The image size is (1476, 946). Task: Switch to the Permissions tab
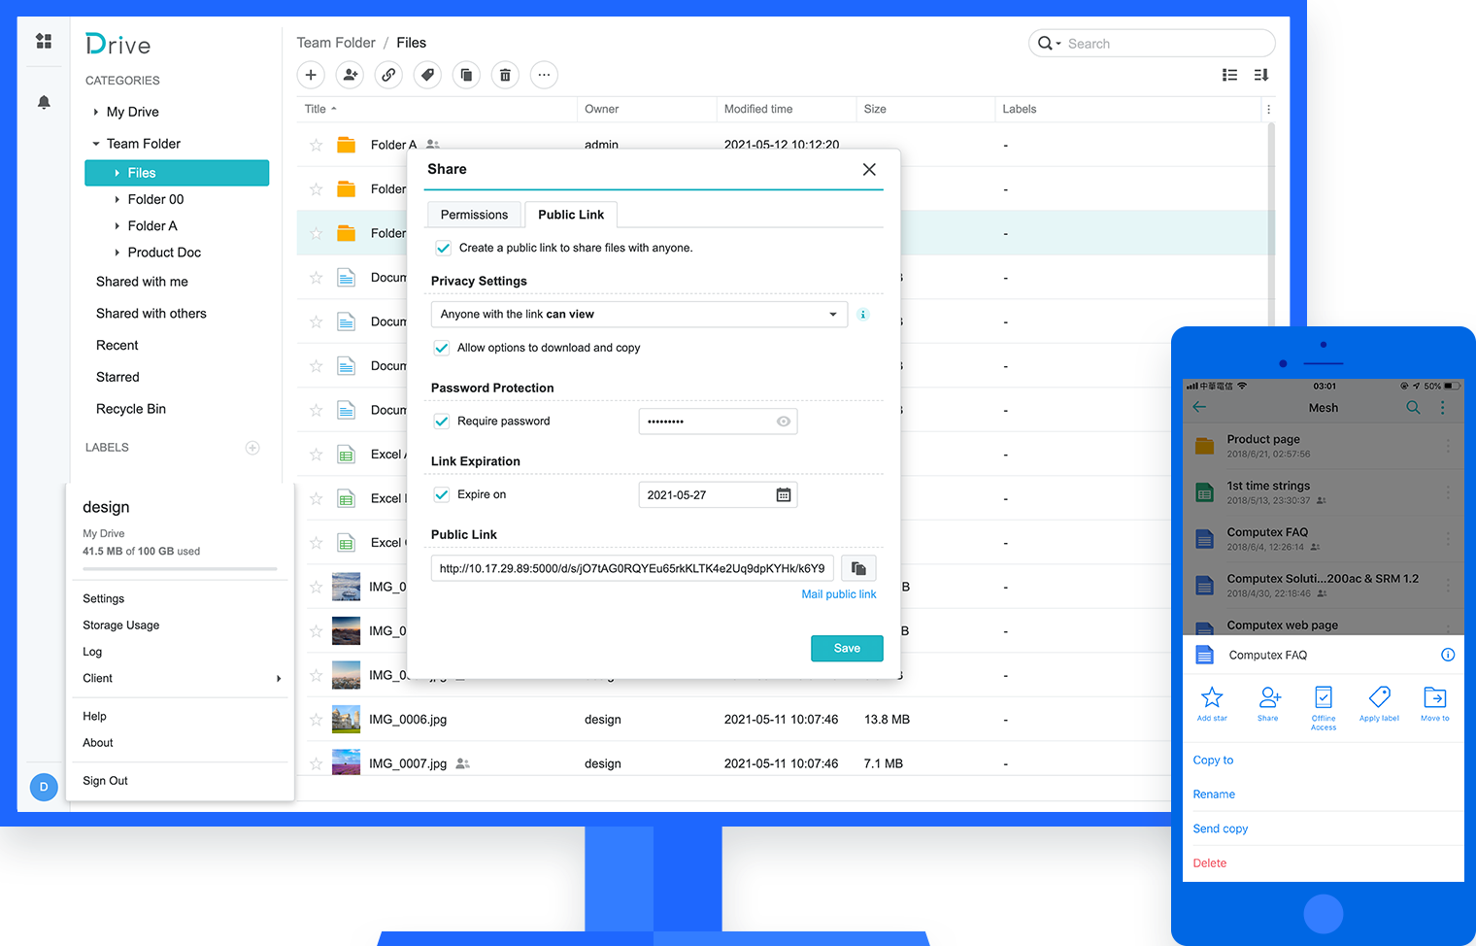click(x=473, y=214)
